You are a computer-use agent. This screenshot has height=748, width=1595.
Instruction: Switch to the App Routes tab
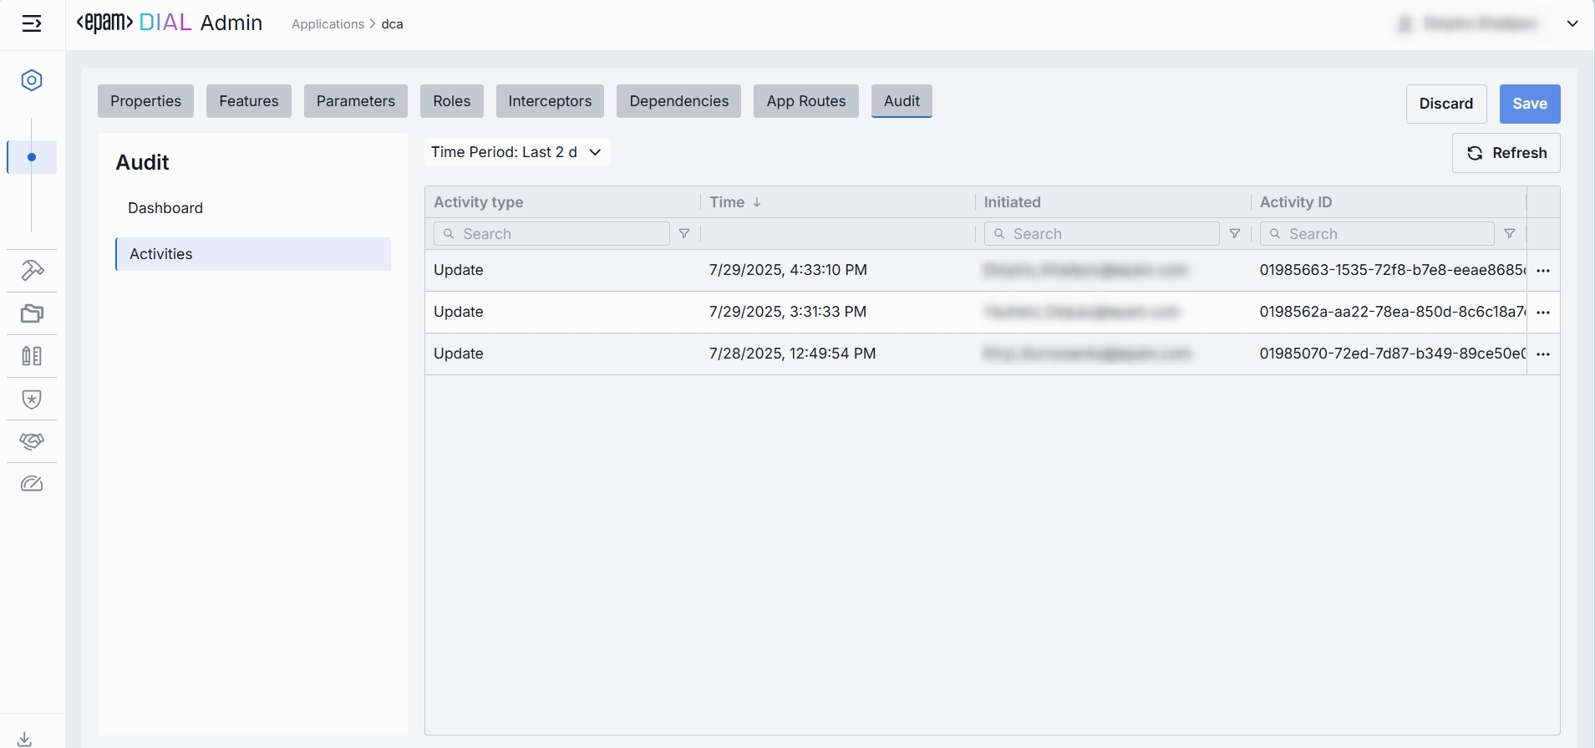805,101
